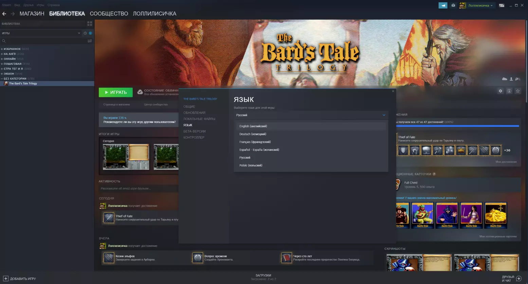
Task: Open the ОБЩИЕ properties tab
Action: click(189, 106)
